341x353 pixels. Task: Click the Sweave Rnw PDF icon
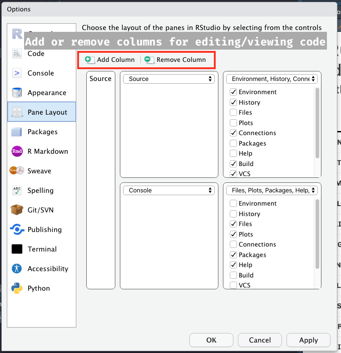(x=17, y=171)
